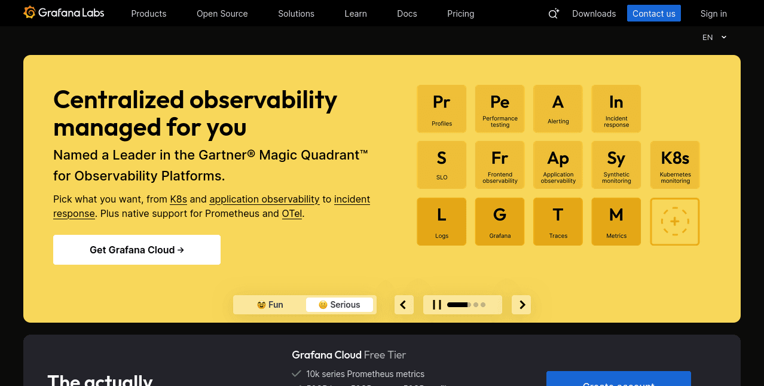The image size is (764, 386).
Task: Switch to Serious mode
Action: [x=340, y=305]
